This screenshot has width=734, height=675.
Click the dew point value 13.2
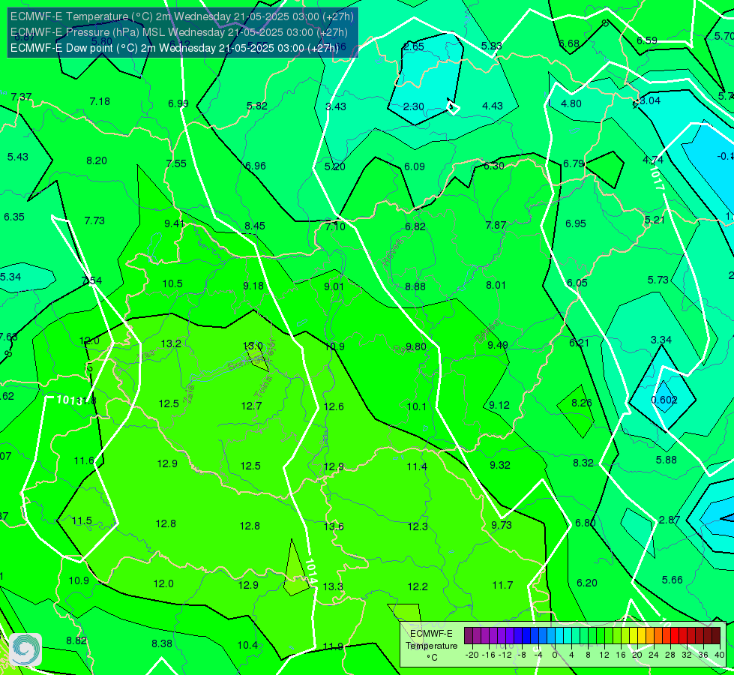click(171, 343)
